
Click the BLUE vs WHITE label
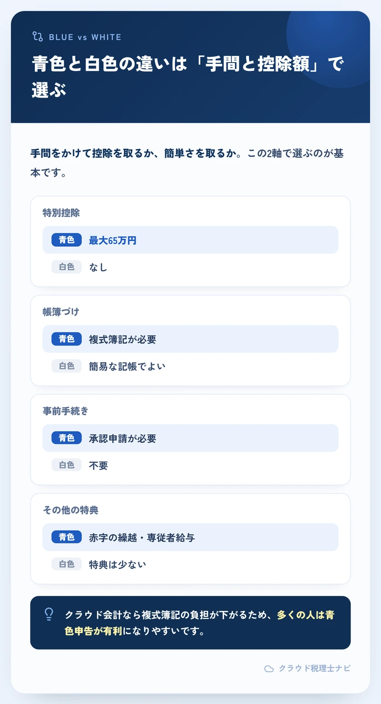click(x=85, y=37)
